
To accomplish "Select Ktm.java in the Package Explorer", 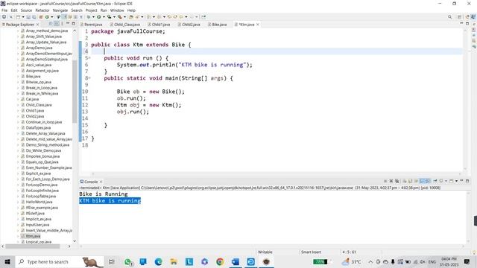I will click(x=33, y=236).
